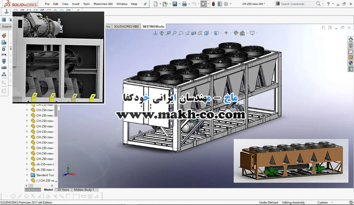Click the Under Defined status text

click(x=268, y=203)
